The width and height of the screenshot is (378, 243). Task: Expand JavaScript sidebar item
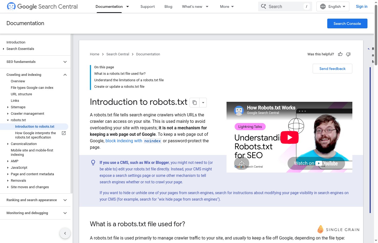click(x=8, y=168)
